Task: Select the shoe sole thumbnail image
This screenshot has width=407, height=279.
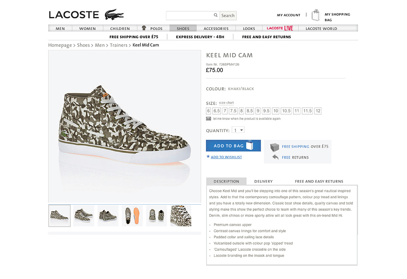Action: point(132,216)
